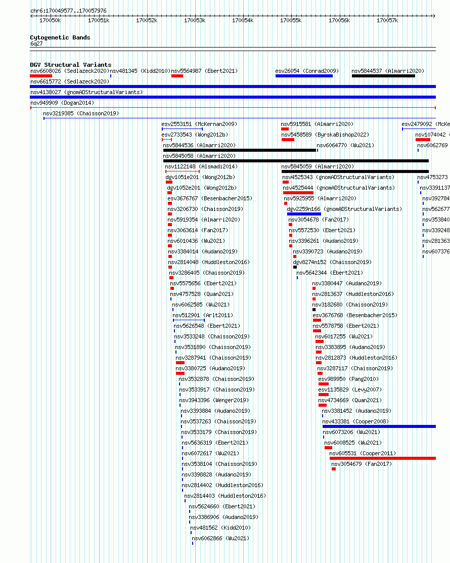Click nsv5915581 (Almarri2020) label
This screenshot has width=450, height=563.
tap(317, 124)
